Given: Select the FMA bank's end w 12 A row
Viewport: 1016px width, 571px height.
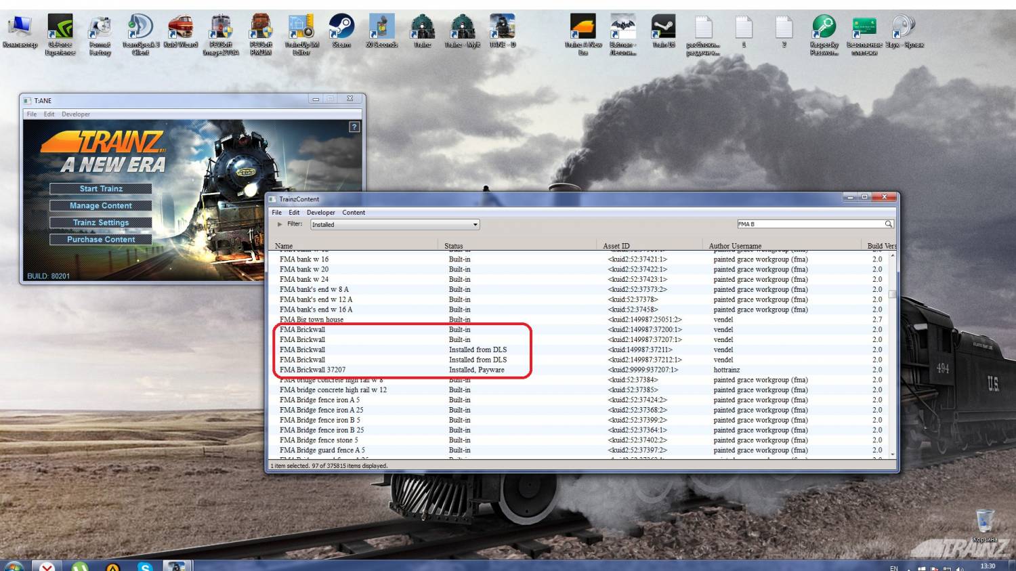Looking at the screenshot, I should [x=578, y=299].
